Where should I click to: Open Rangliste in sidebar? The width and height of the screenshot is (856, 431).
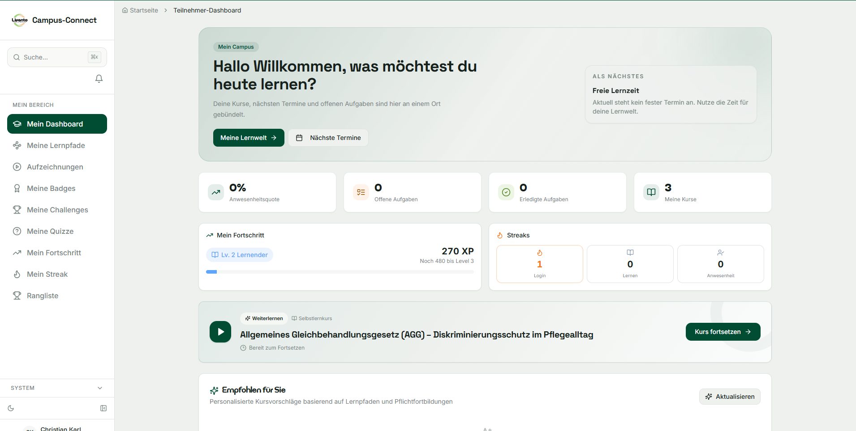57,296
